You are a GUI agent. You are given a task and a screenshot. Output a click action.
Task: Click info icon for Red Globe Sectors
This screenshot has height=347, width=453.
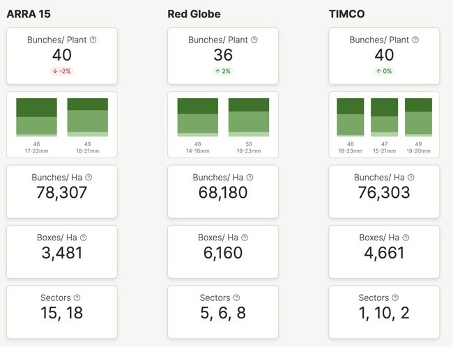[x=238, y=298]
